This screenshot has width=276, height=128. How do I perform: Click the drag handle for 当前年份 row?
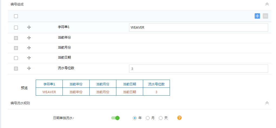(29, 38)
